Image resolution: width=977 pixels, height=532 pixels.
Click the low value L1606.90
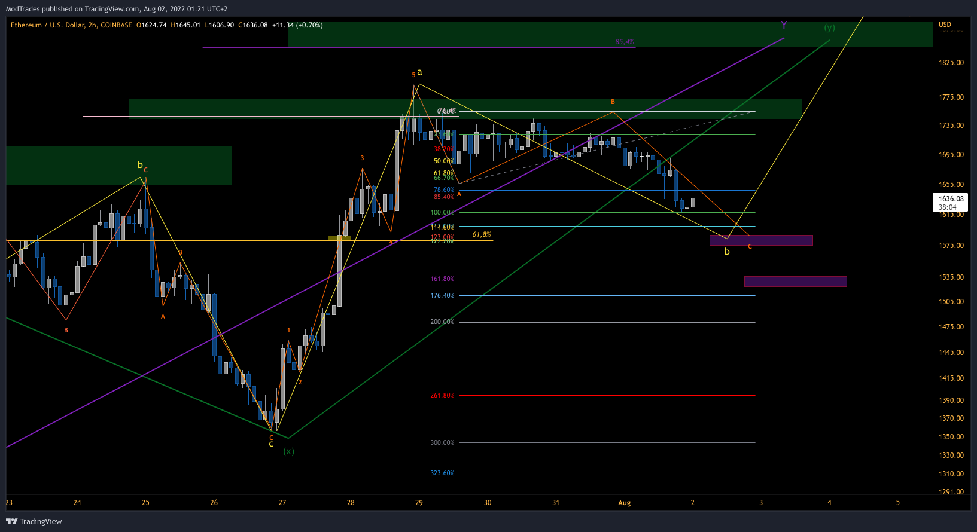point(220,25)
